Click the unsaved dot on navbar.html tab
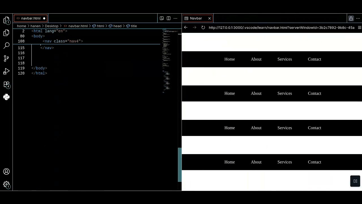362x204 pixels. 44,18
